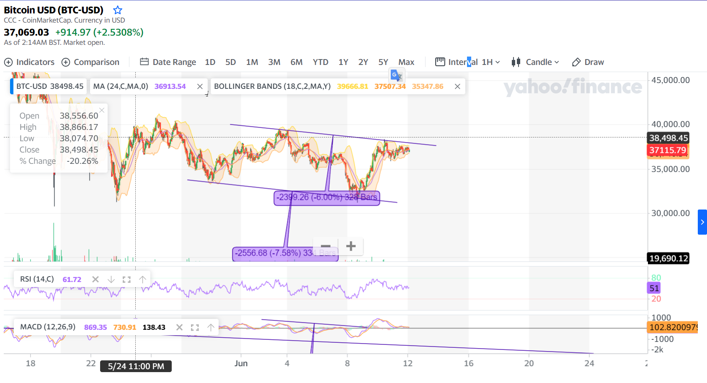Move the RSI panel down
Screen dimensions: 707x383
[111, 279]
